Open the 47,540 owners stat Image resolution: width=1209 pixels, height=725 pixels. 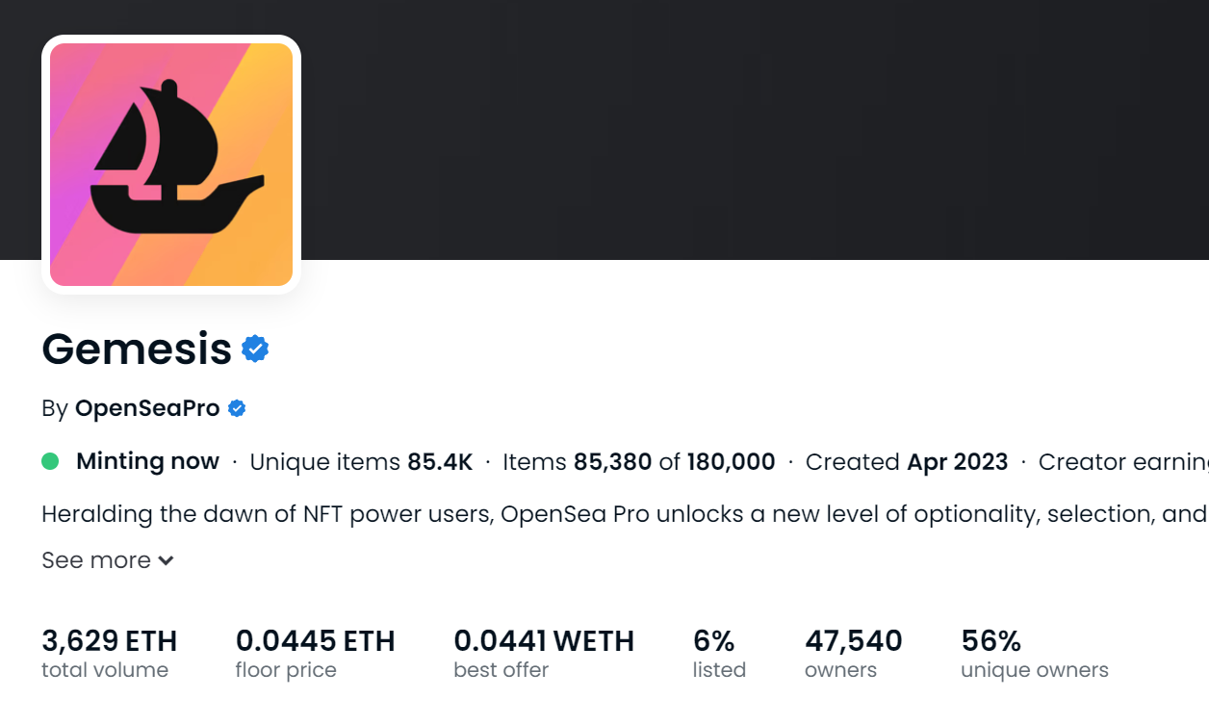click(854, 654)
